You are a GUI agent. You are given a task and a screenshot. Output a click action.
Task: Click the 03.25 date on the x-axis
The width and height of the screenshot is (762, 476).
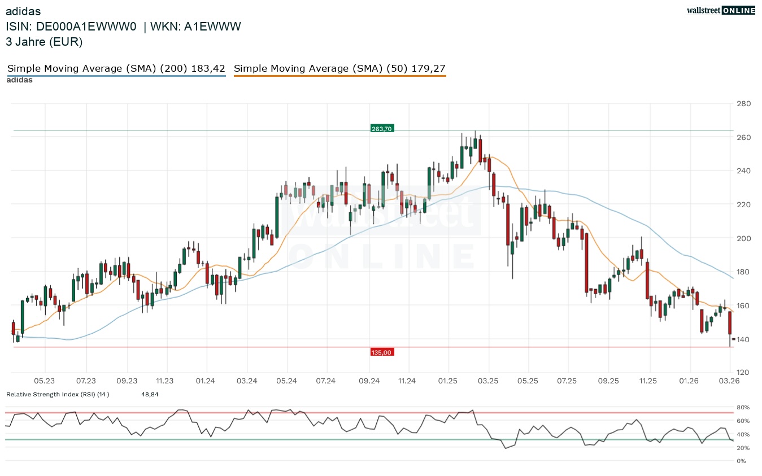[x=487, y=381]
